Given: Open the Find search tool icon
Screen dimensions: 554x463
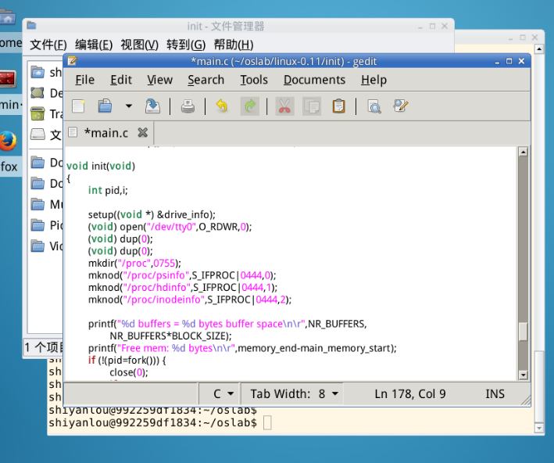Looking at the screenshot, I should 374,106.
